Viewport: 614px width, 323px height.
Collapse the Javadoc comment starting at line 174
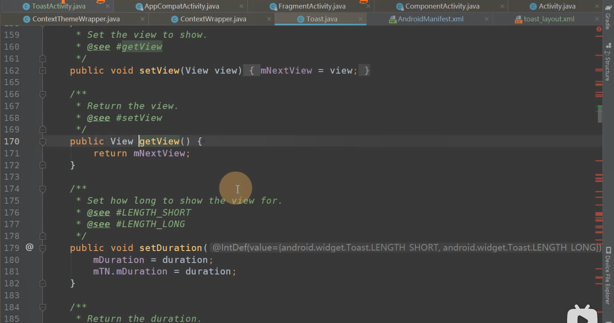(x=43, y=189)
